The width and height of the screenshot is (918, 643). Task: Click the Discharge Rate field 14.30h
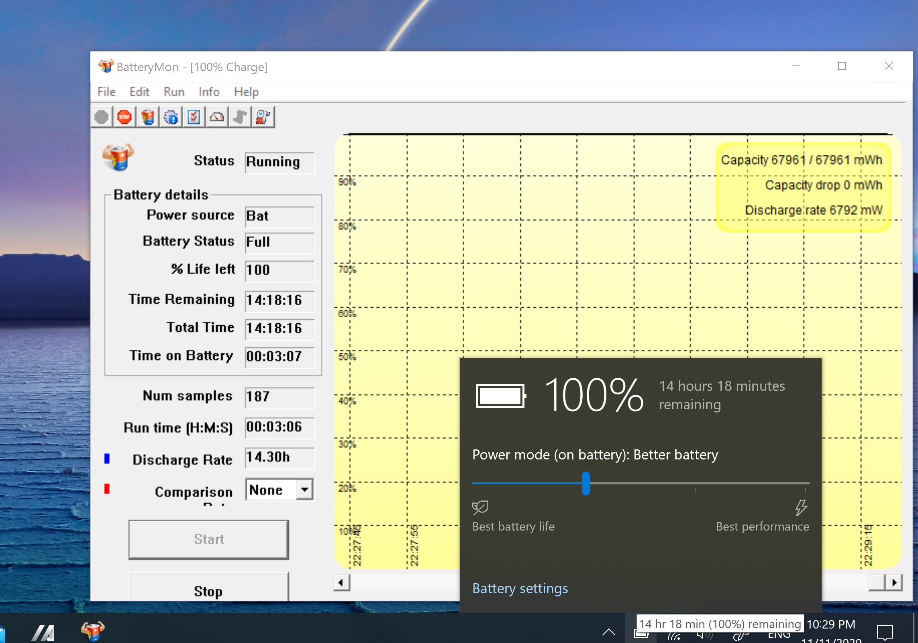(x=280, y=457)
